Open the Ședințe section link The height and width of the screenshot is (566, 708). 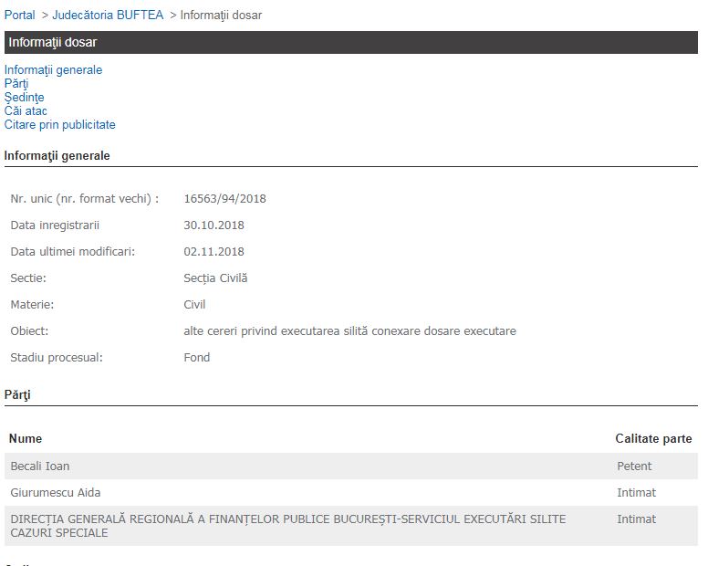click(24, 98)
